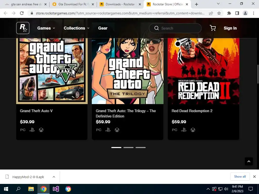The width and height of the screenshot is (259, 194).
Task: Switch to 'Downloads - Rockstar' tab
Action: pos(120,4)
